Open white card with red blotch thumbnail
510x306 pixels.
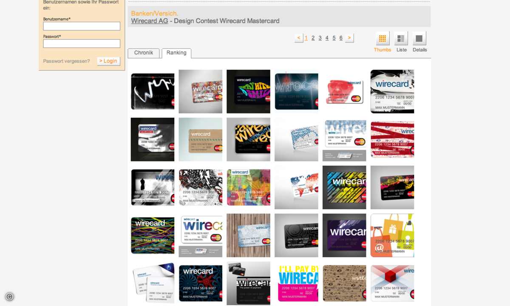[344, 91]
